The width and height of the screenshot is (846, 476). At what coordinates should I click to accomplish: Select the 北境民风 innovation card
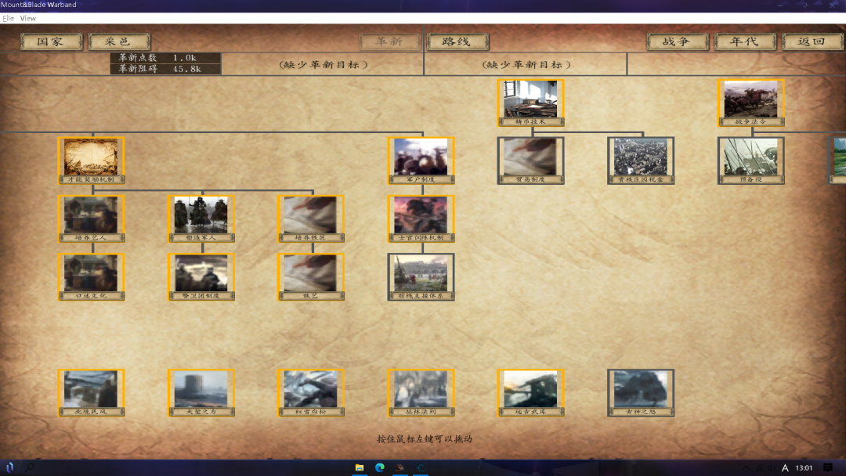click(91, 393)
